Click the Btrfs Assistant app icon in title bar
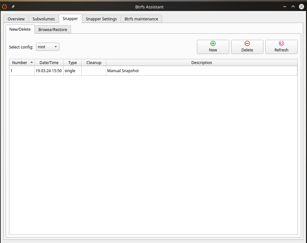 pos(5,6)
